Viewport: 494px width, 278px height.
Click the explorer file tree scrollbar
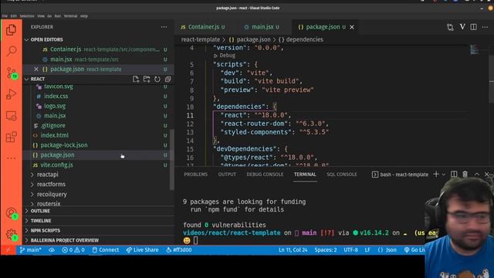pyautogui.click(x=172, y=160)
